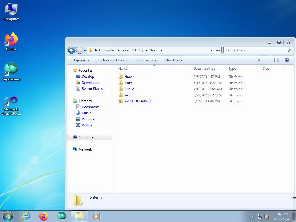Click the Supermium desktop shortcut
Viewport: 296px width, 222px height.
pos(11,72)
